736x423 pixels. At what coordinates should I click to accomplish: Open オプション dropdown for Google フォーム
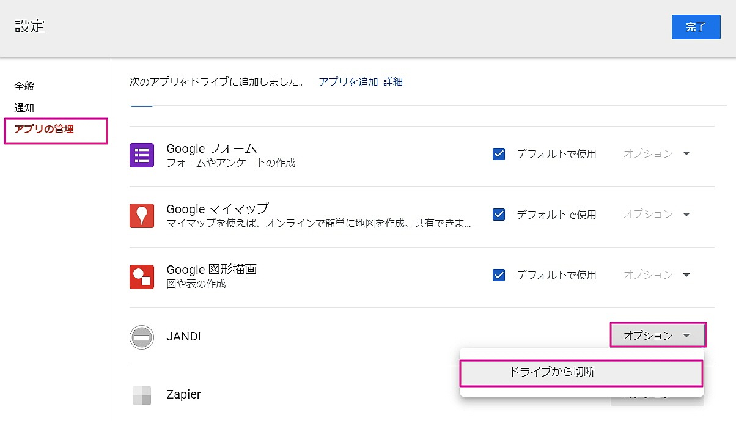point(657,154)
